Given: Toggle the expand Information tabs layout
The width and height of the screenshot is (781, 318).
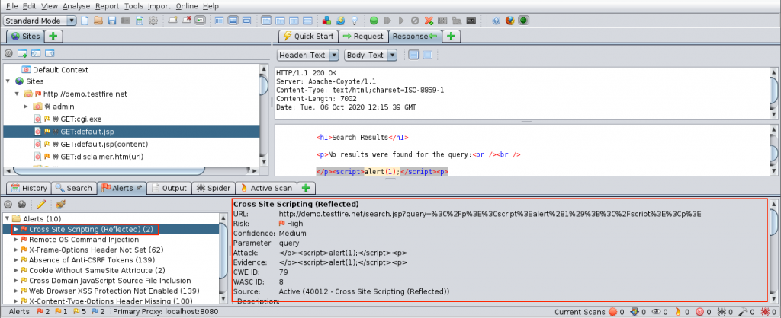Looking at the screenshot, I should click(233, 21).
